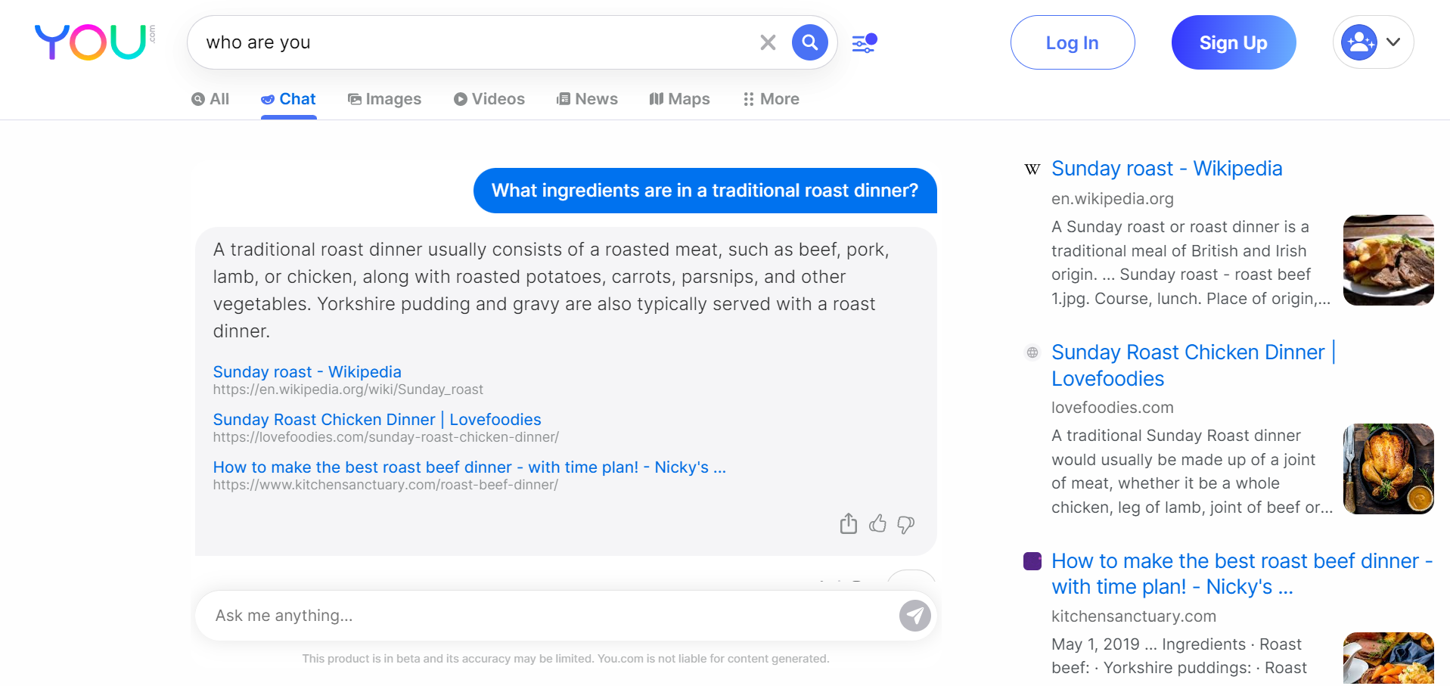Viewport: 1450px width, 686px height.
Task: Click the beta accuracy disclaimer text
Action: click(566, 659)
